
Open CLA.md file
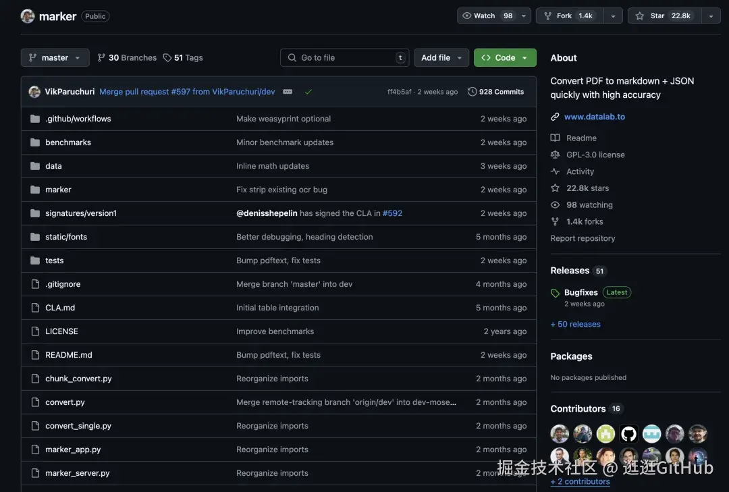coord(60,307)
